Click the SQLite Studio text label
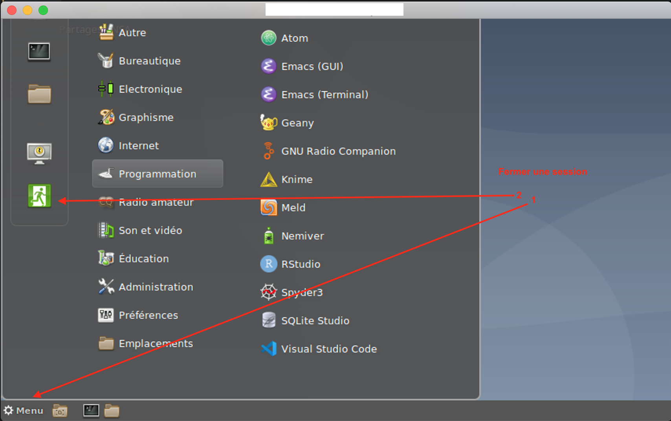The width and height of the screenshot is (671, 421). tap(315, 321)
